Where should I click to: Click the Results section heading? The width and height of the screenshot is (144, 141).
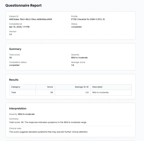pos(14,80)
